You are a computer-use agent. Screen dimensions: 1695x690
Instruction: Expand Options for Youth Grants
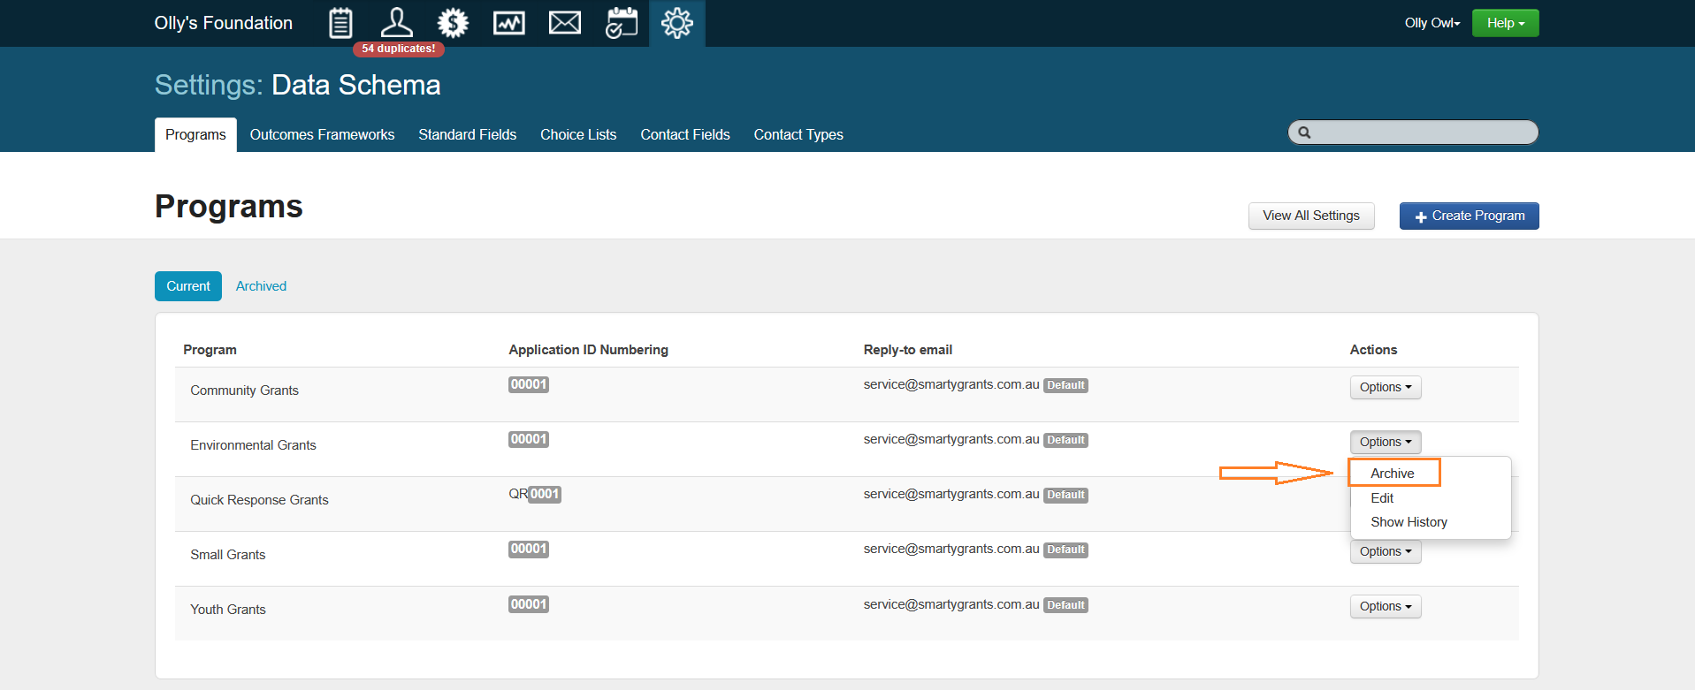[1385, 606]
